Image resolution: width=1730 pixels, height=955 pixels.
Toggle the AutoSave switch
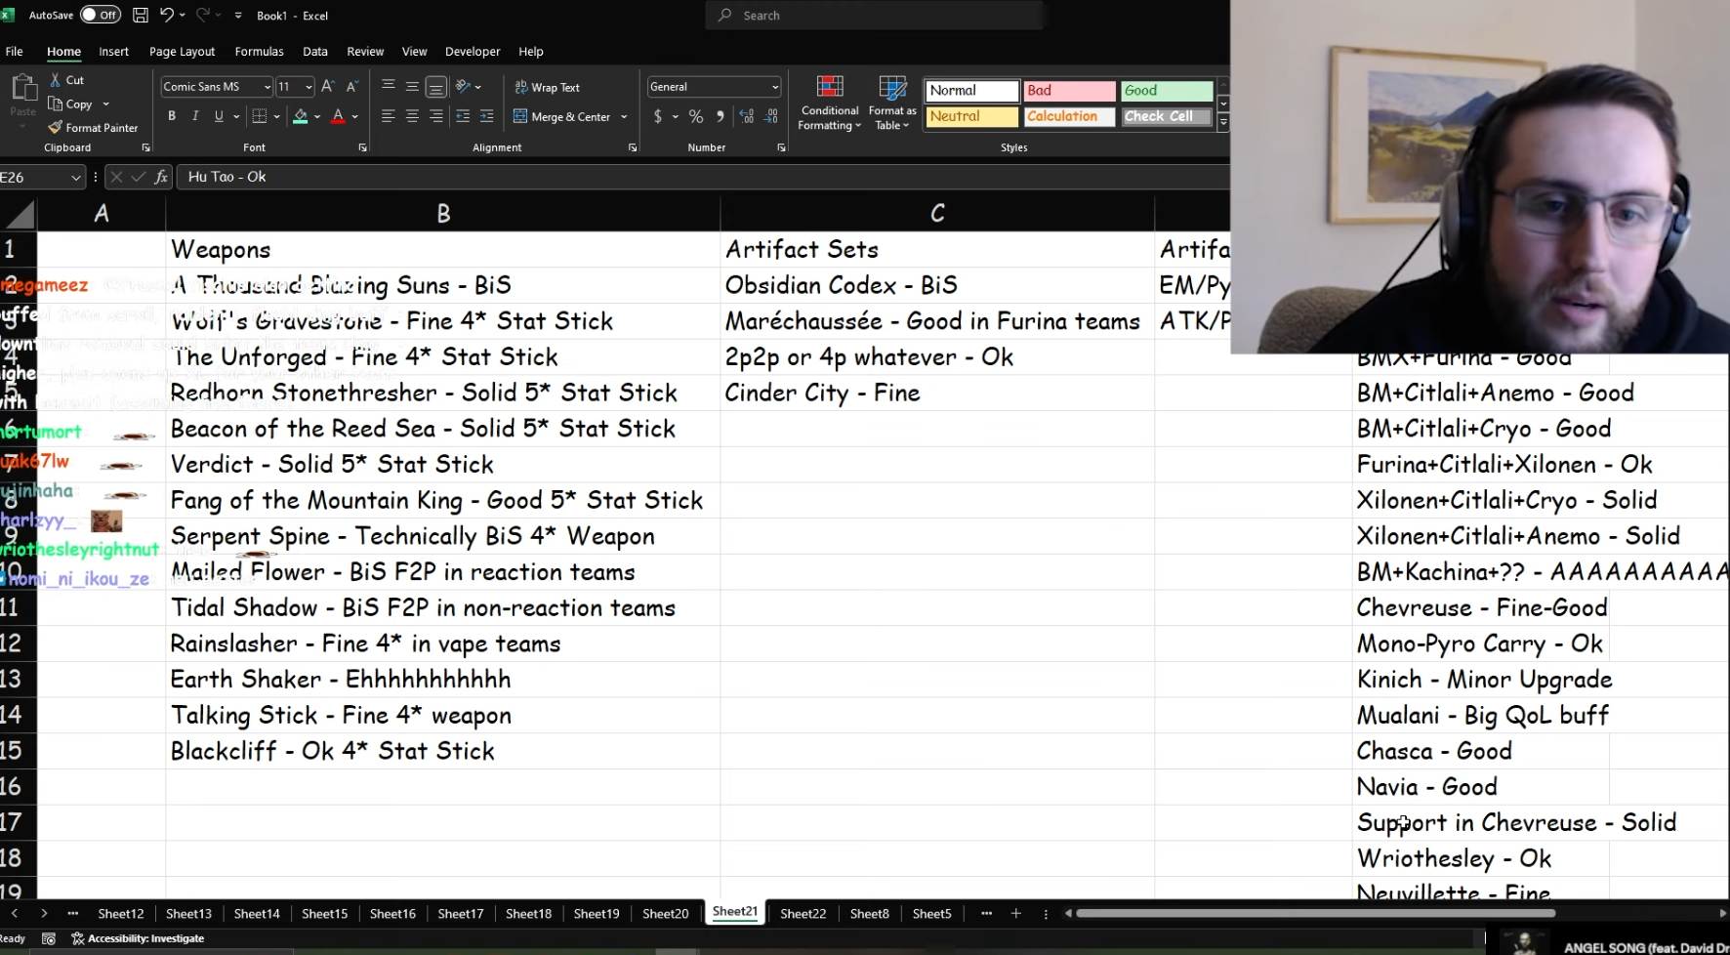coord(101,15)
